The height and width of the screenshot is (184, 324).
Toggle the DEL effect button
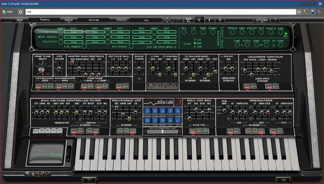pyautogui.click(x=48, y=130)
